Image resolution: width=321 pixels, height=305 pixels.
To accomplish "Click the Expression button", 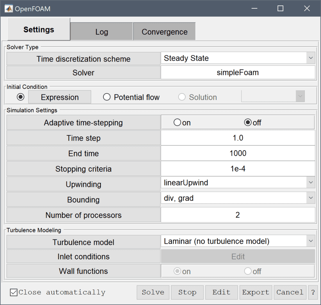I will [x=60, y=97].
